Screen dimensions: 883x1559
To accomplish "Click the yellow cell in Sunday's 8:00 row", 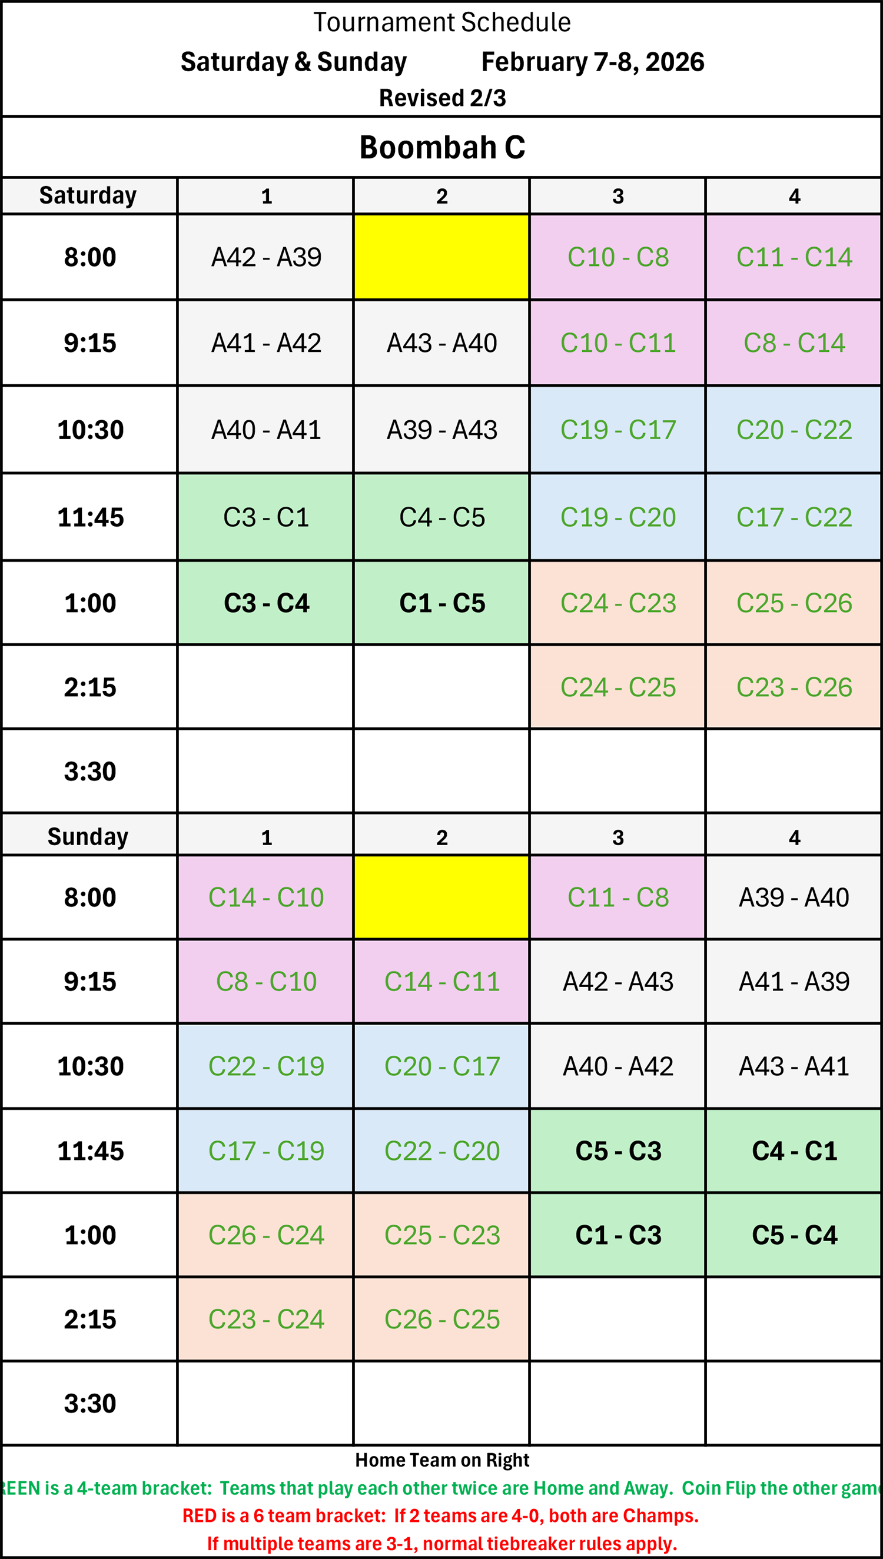I will (441, 897).
